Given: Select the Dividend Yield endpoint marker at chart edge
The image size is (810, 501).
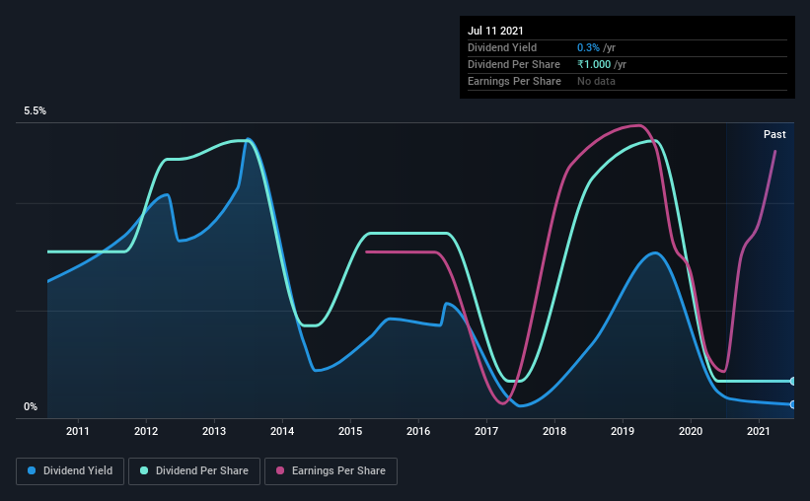Looking at the screenshot, I should coord(792,404).
